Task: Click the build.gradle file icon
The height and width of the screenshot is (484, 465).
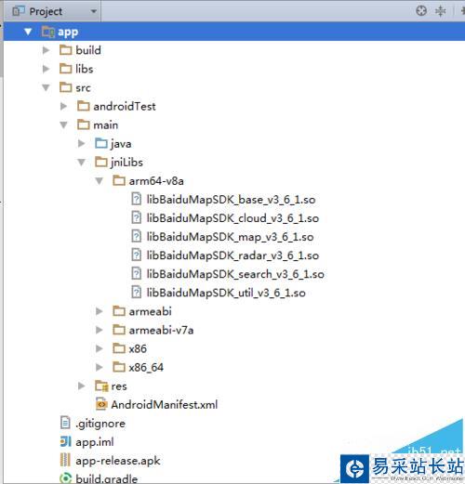Action: coord(65,478)
